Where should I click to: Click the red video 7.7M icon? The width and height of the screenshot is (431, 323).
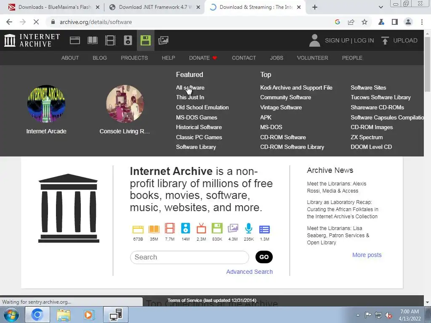point(170,228)
